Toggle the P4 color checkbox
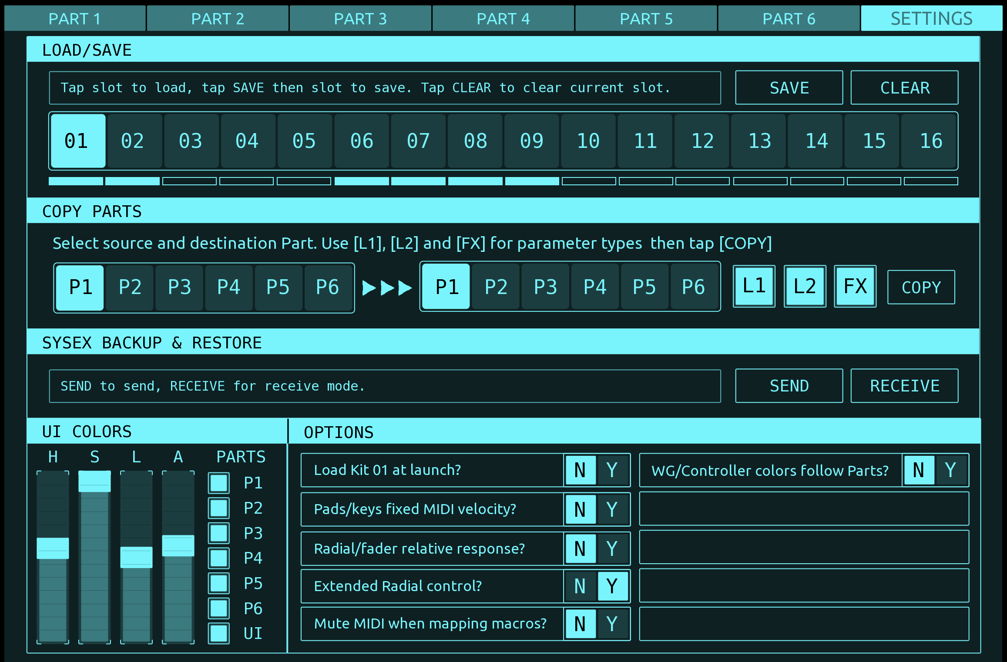Image resolution: width=1007 pixels, height=662 pixels. click(219, 558)
